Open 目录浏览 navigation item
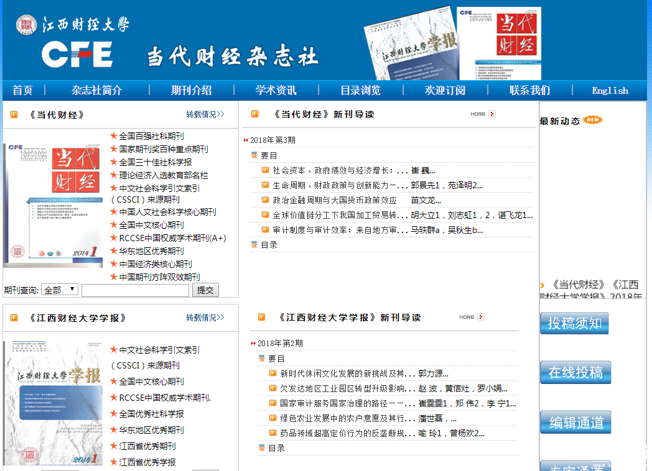The image size is (652, 471). [360, 90]
